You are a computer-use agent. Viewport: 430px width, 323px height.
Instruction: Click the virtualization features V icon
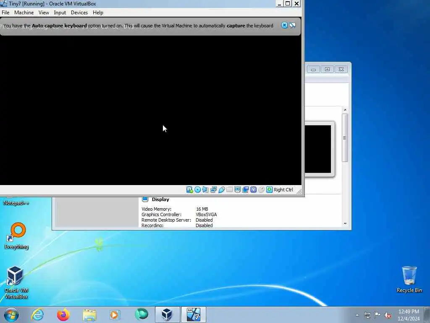[x=253, y=190]
